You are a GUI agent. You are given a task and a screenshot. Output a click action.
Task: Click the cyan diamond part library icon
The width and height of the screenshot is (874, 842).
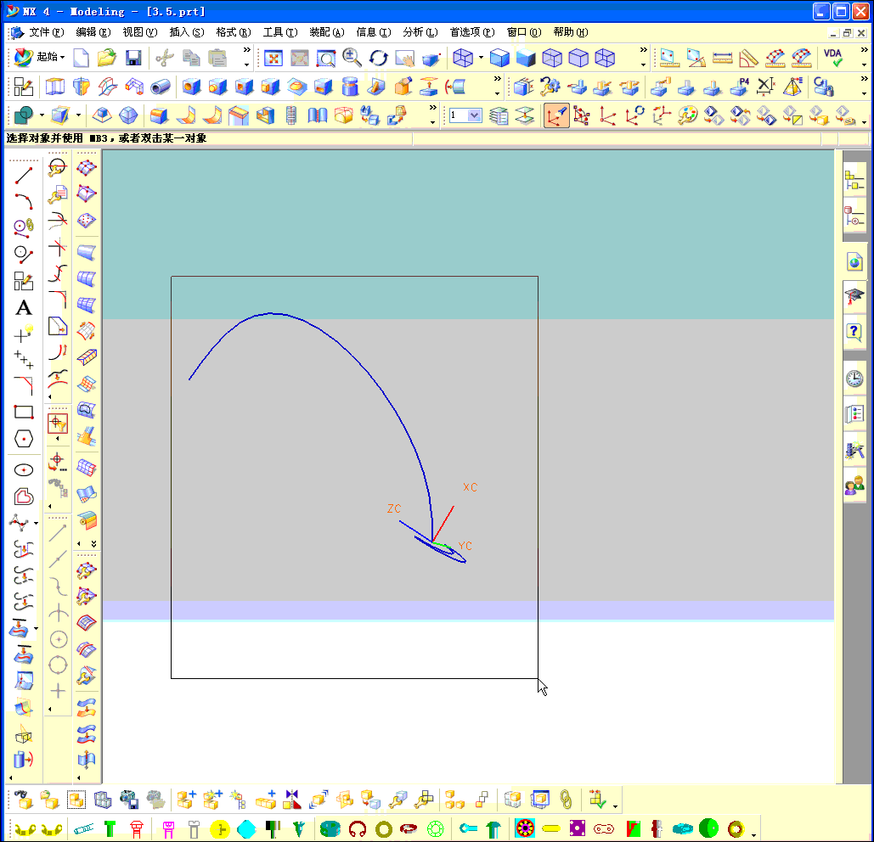(246, 829)
